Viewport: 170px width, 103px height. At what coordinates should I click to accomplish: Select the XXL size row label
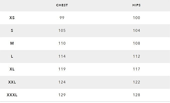point(12,82)
